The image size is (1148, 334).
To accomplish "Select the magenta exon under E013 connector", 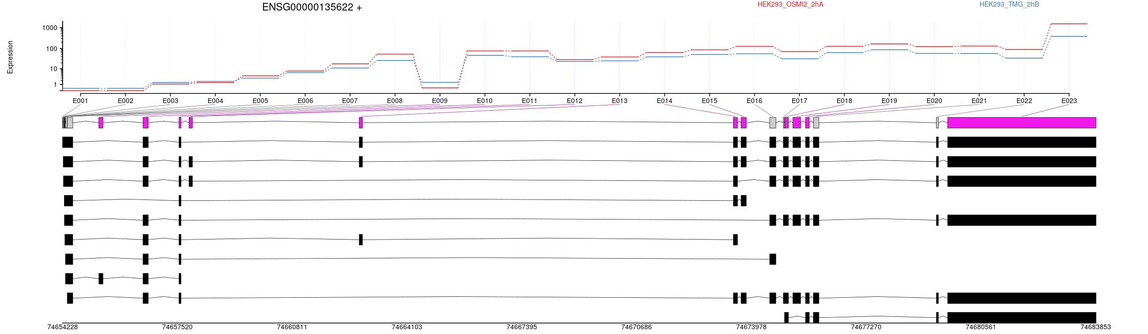I will pos(361,123).
